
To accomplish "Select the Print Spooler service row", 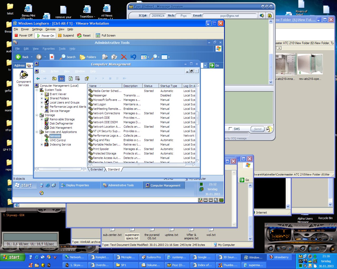I will (142, 149).
